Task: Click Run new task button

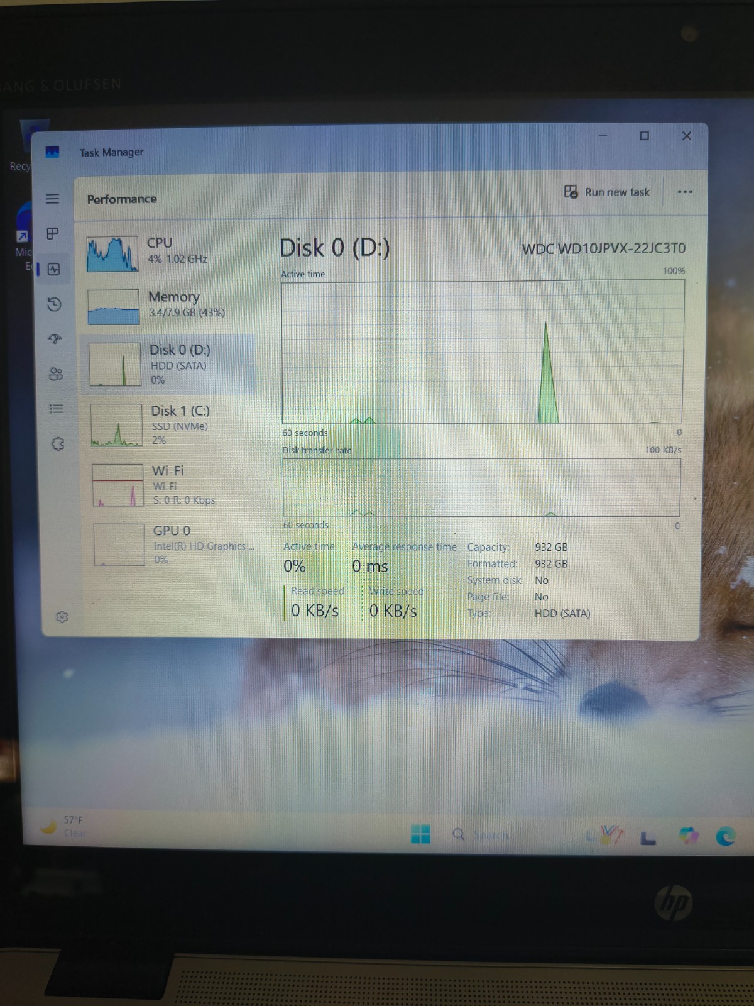Action: (x=607, y=192)
